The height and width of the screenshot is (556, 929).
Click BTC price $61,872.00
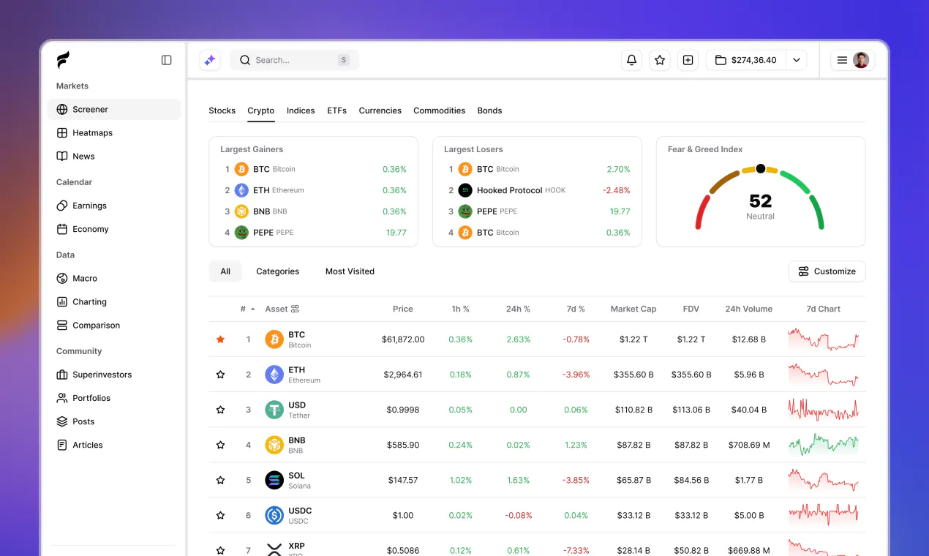(x=403, y=339)
